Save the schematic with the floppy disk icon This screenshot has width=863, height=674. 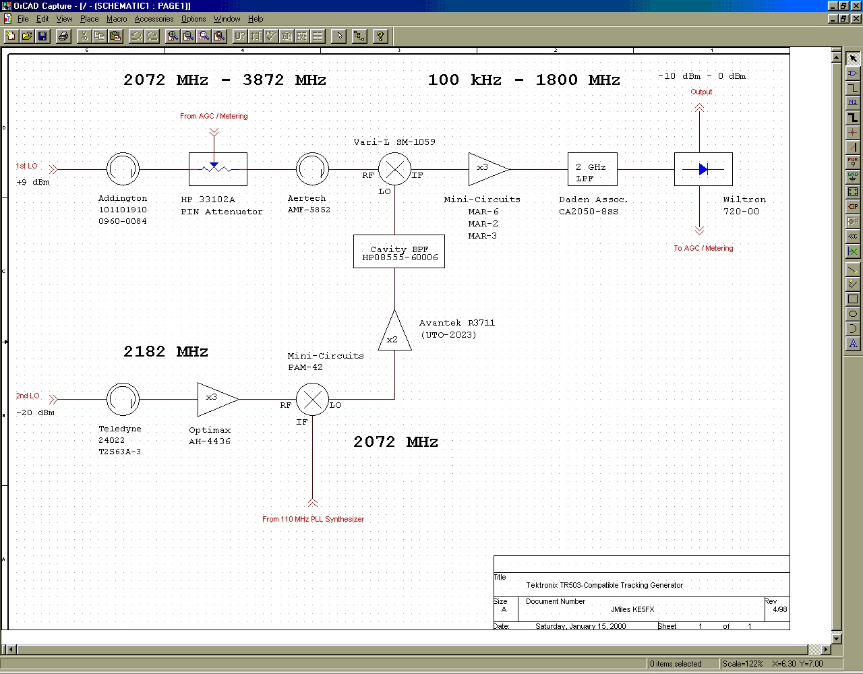pyautogui.click(x=42, y=36)
